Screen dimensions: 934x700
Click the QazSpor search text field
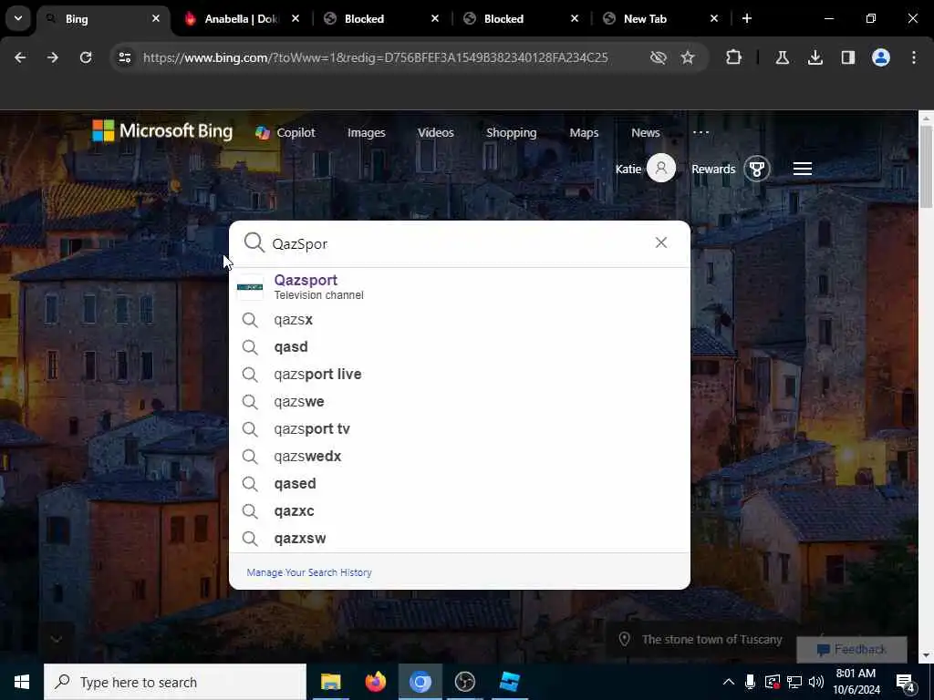pos(459,244)
